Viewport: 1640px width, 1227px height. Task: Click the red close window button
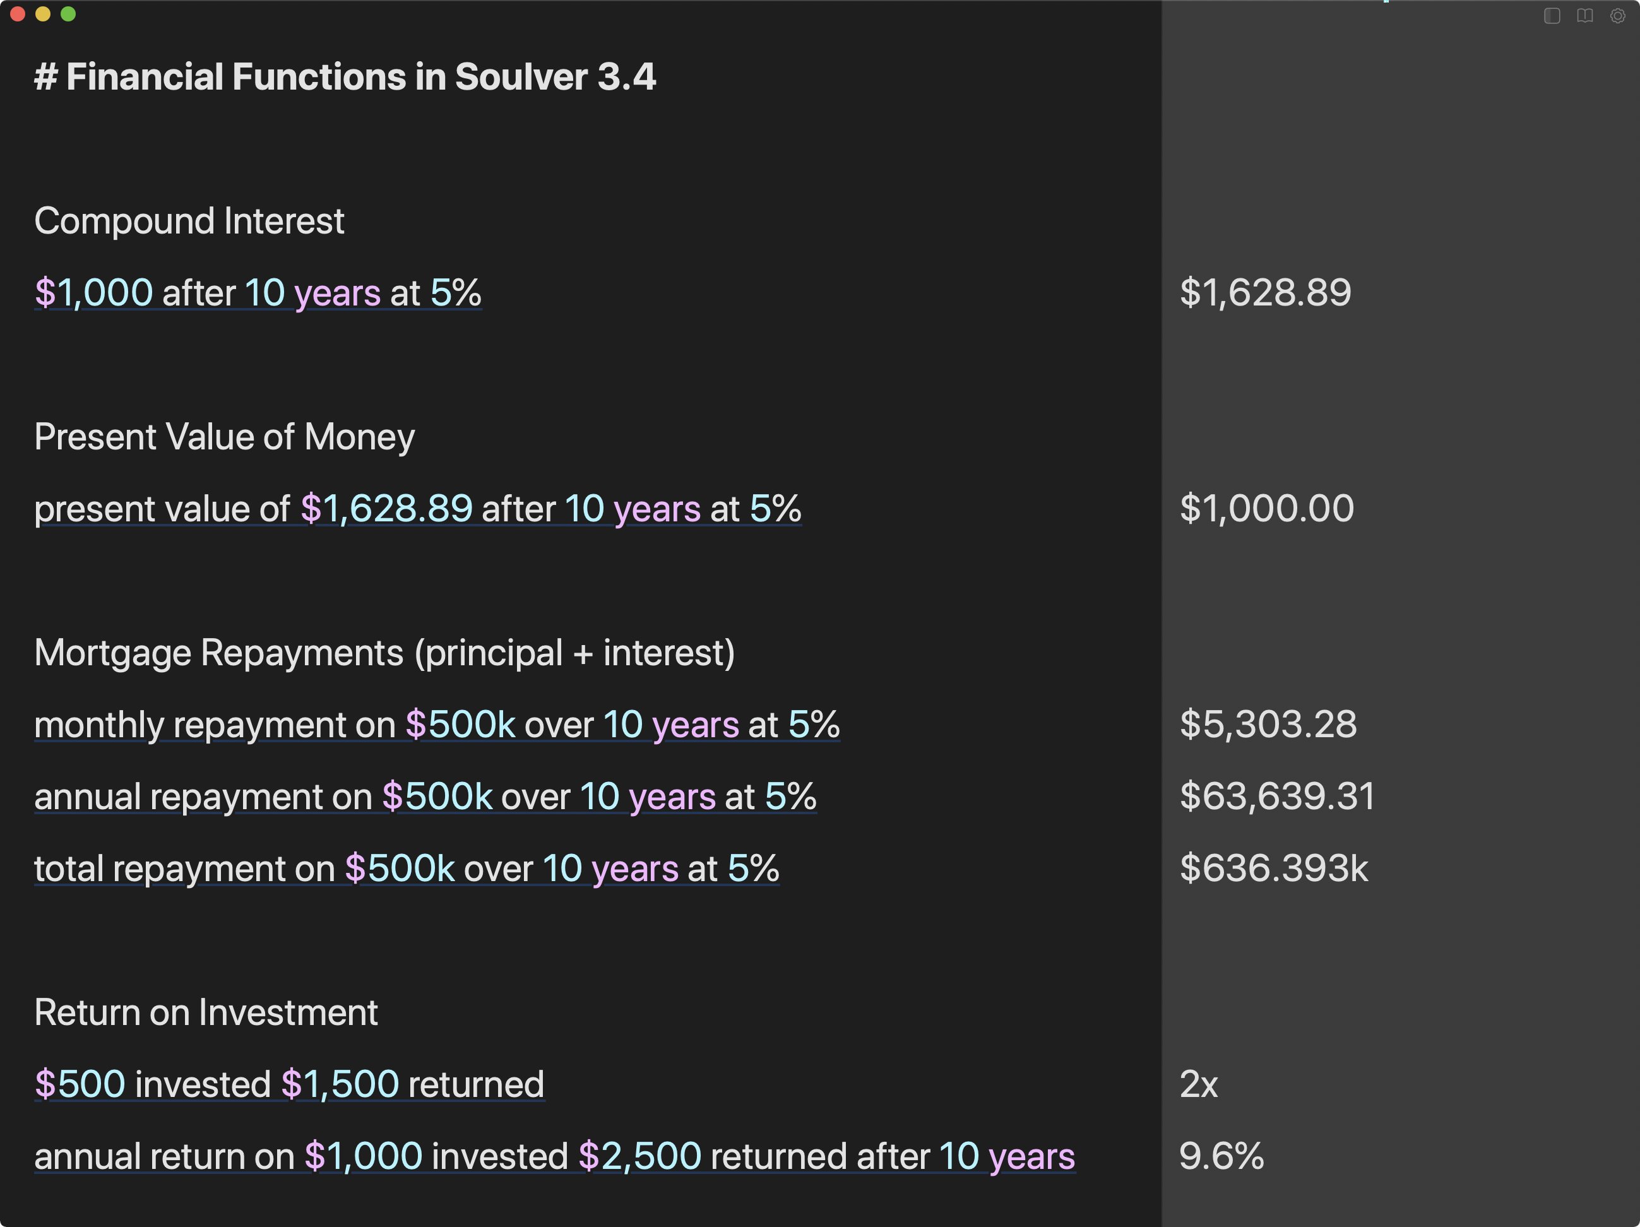pyautogui.click(x=18, y=14)
